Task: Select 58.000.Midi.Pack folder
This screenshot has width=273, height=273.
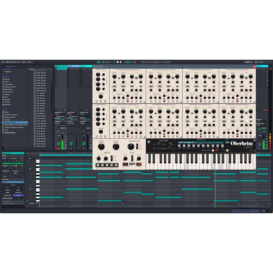Action: pos(15,122)
